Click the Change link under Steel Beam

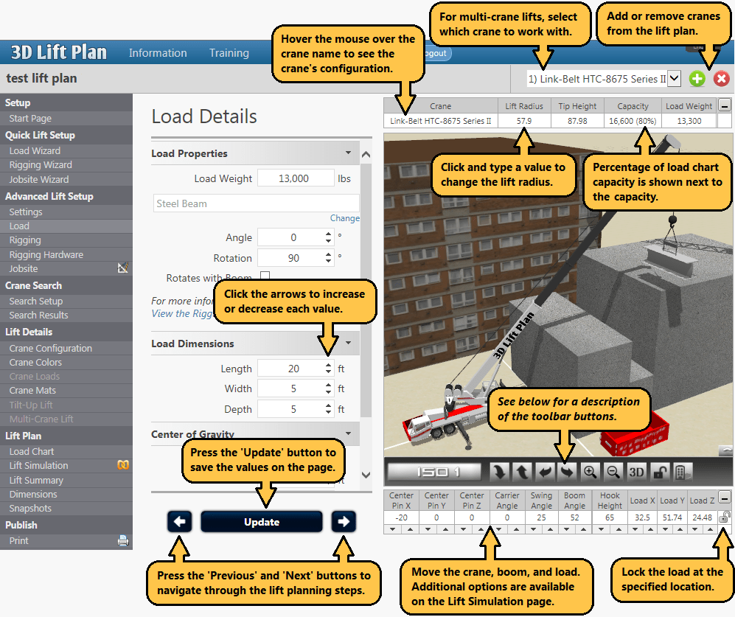(x=345, y=217)
